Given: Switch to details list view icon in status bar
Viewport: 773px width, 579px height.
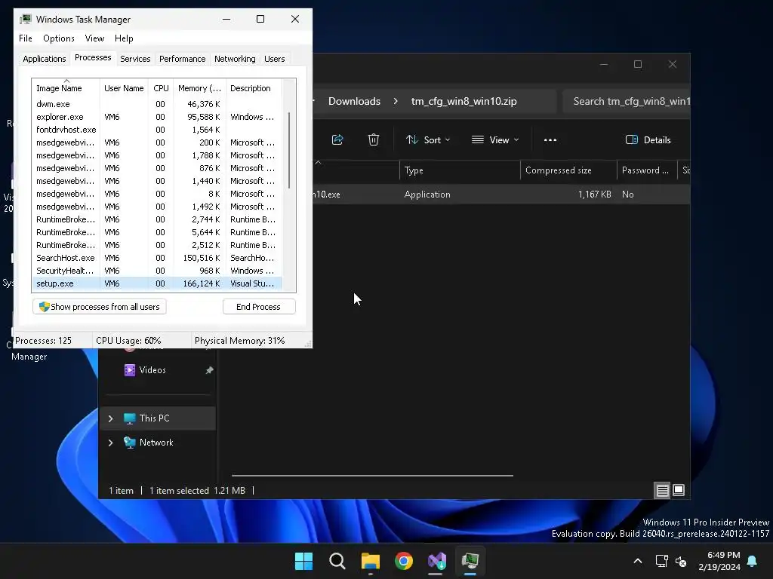Looking at the screenshot, I should 662,490.
